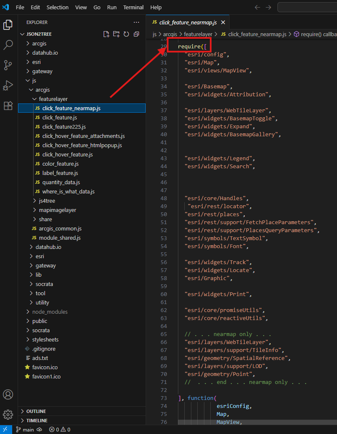Click the New File icon in JSON2TREE header

pos(106,34)
